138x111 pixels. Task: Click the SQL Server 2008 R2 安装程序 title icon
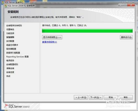click(x=6, y=6)
